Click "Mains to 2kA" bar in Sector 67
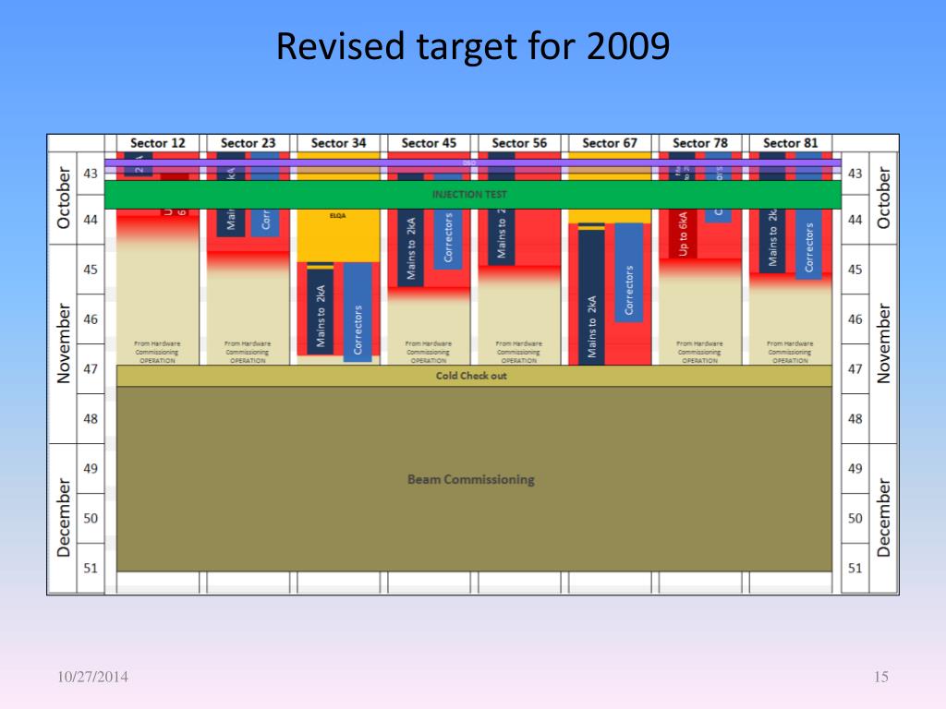The image size is (946, 709). click(x=592, y=294)
